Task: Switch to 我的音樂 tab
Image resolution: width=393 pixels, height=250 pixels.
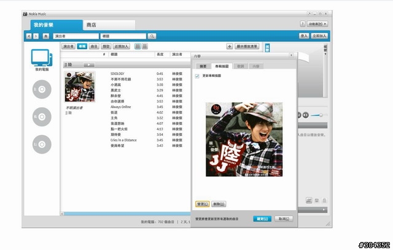Action: coord(56,25)
